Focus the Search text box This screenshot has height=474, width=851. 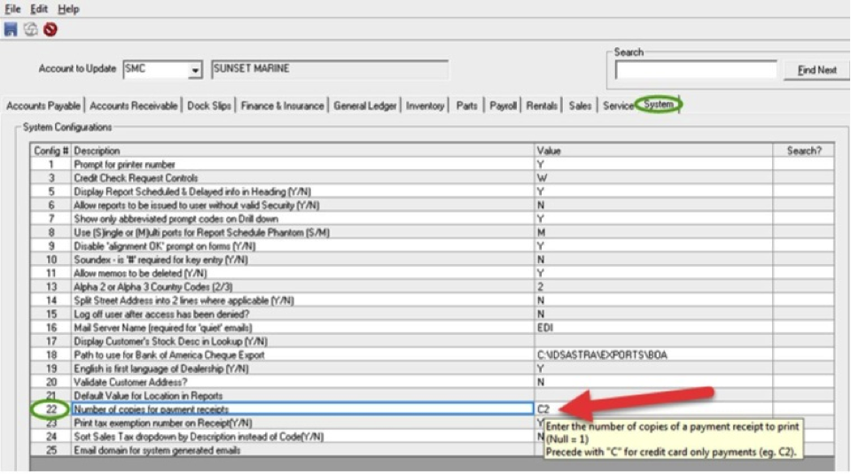[x=696, y=69]
